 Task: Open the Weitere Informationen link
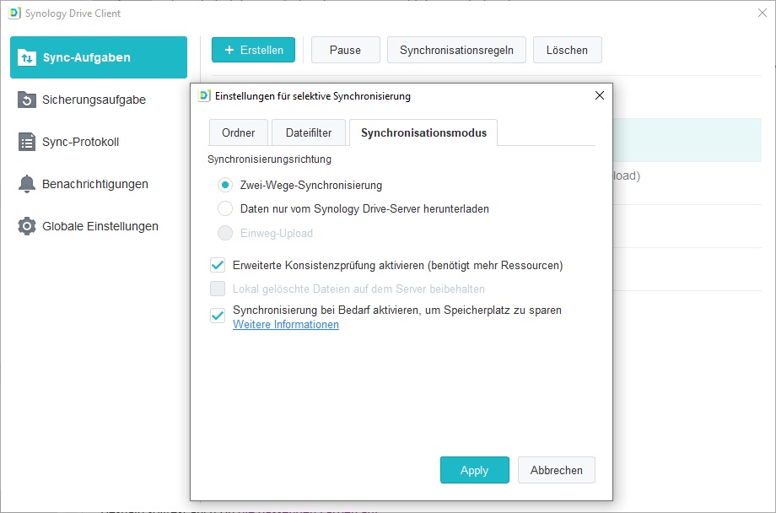pos(286,324)
